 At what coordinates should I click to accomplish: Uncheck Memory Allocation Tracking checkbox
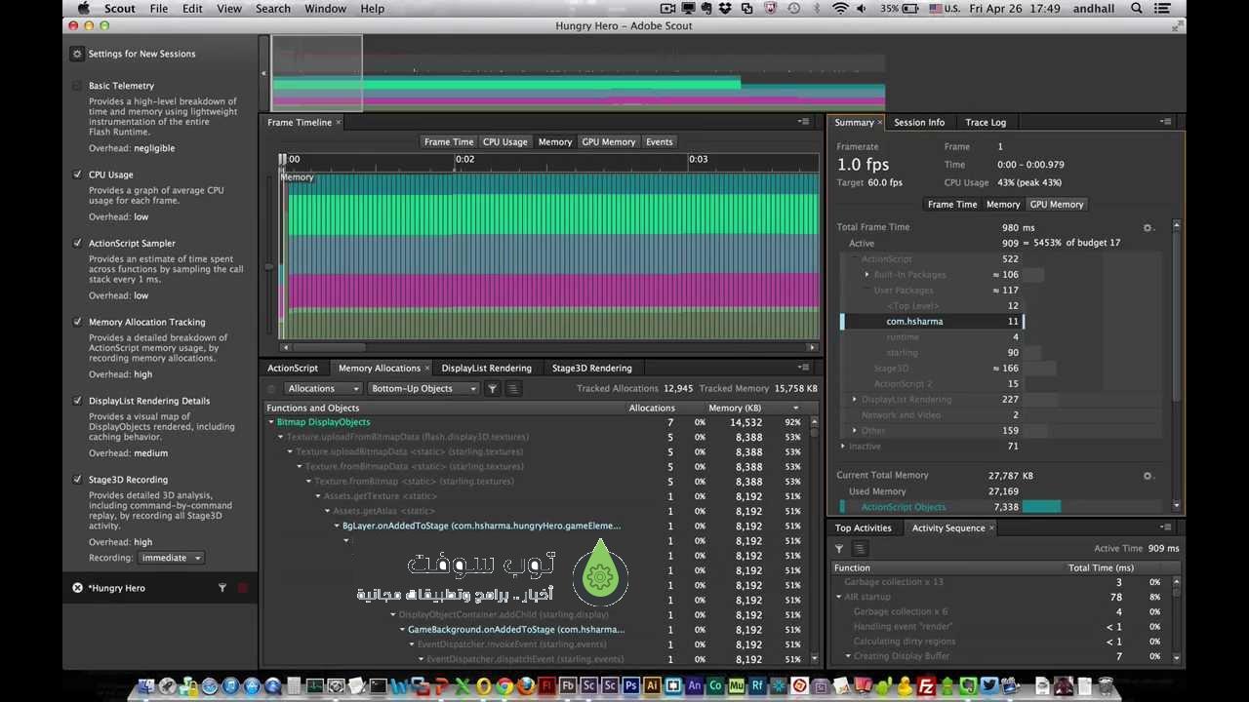pos(77,322)
